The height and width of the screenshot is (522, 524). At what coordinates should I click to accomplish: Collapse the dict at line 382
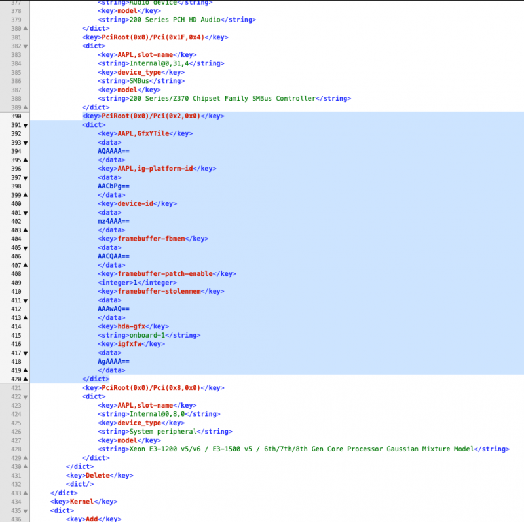point(26,46)
